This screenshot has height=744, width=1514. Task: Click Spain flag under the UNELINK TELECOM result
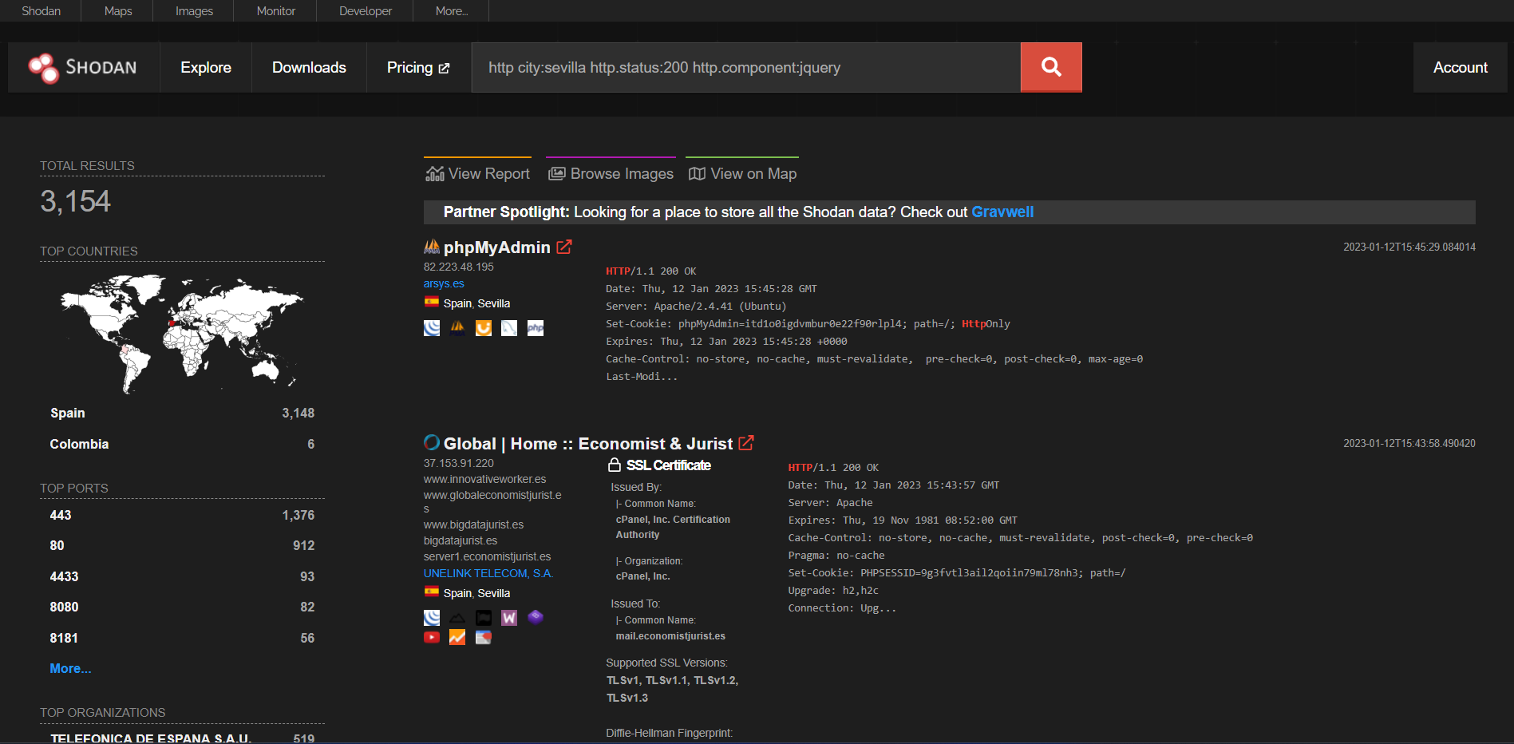[x=432, y=592]
